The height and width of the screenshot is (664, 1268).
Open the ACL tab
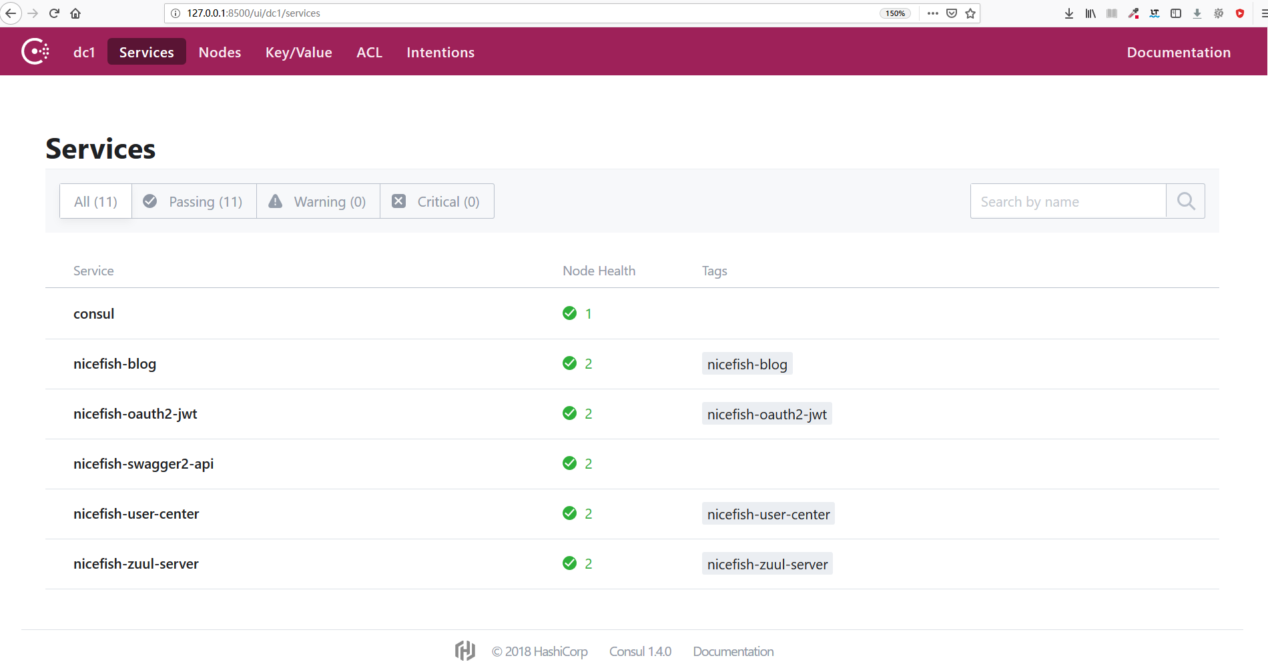click(369, 52)
